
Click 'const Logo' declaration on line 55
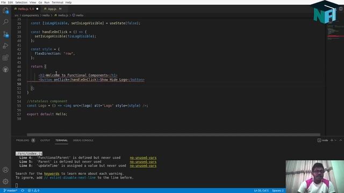tap(37, 106)
